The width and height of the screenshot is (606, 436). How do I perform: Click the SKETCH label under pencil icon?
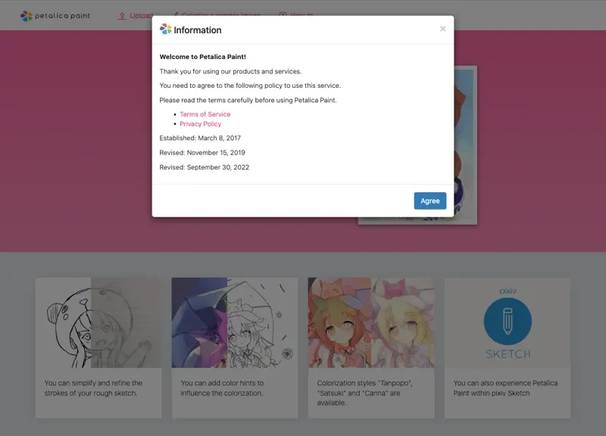point(508,353)
